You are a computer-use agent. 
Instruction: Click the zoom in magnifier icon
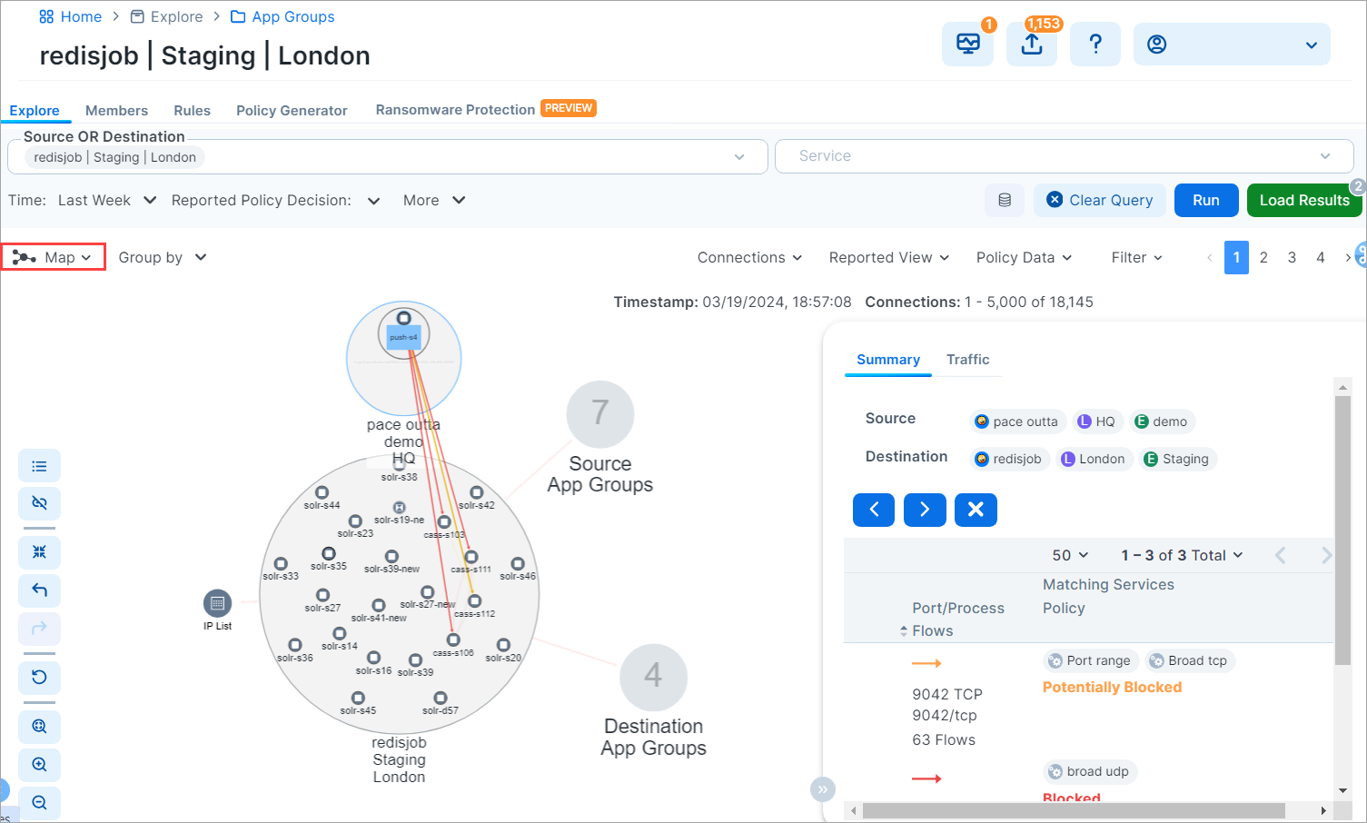click(x=39, y=765)
